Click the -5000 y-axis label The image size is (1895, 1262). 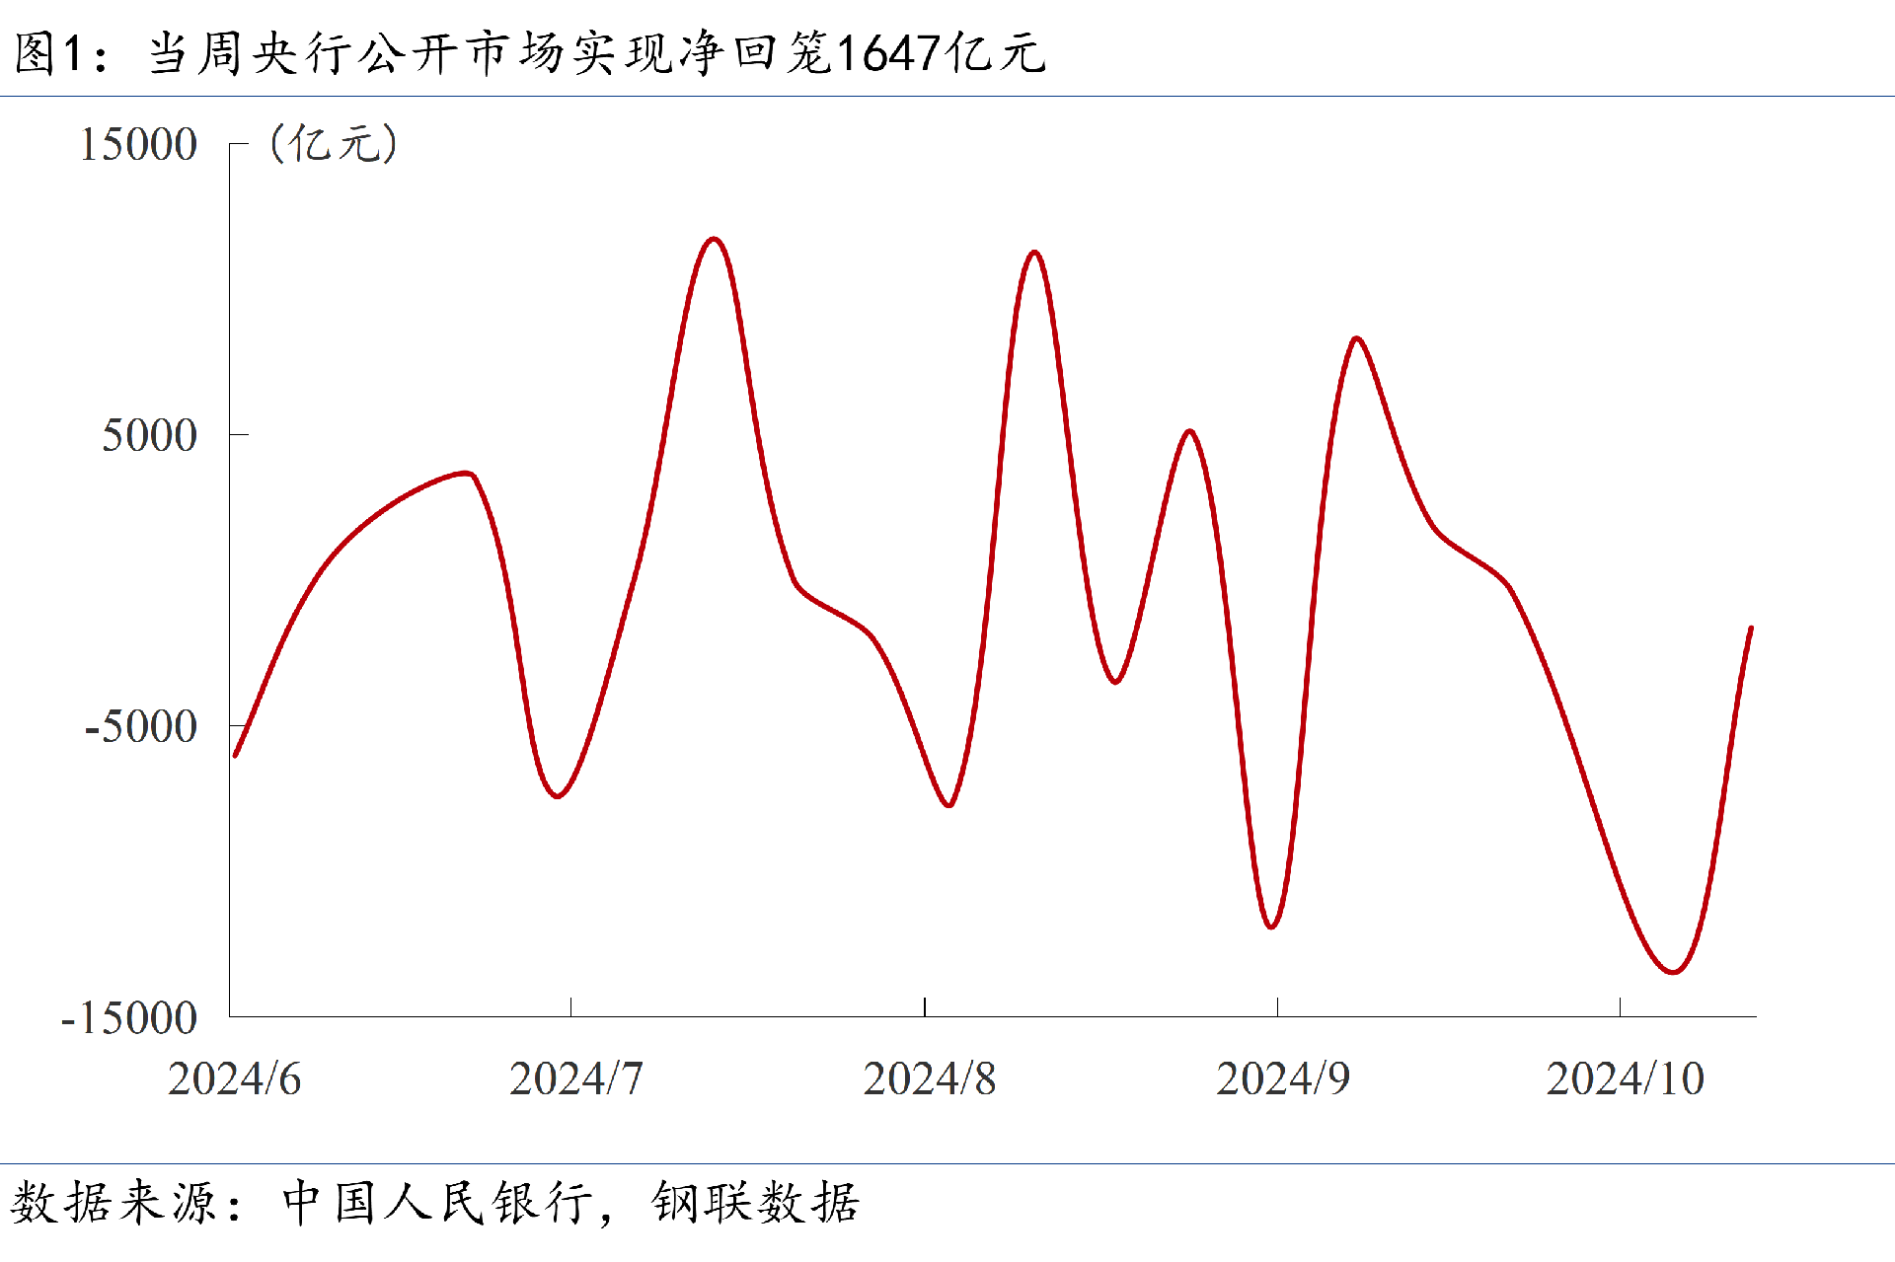click(x=141, y=727)
